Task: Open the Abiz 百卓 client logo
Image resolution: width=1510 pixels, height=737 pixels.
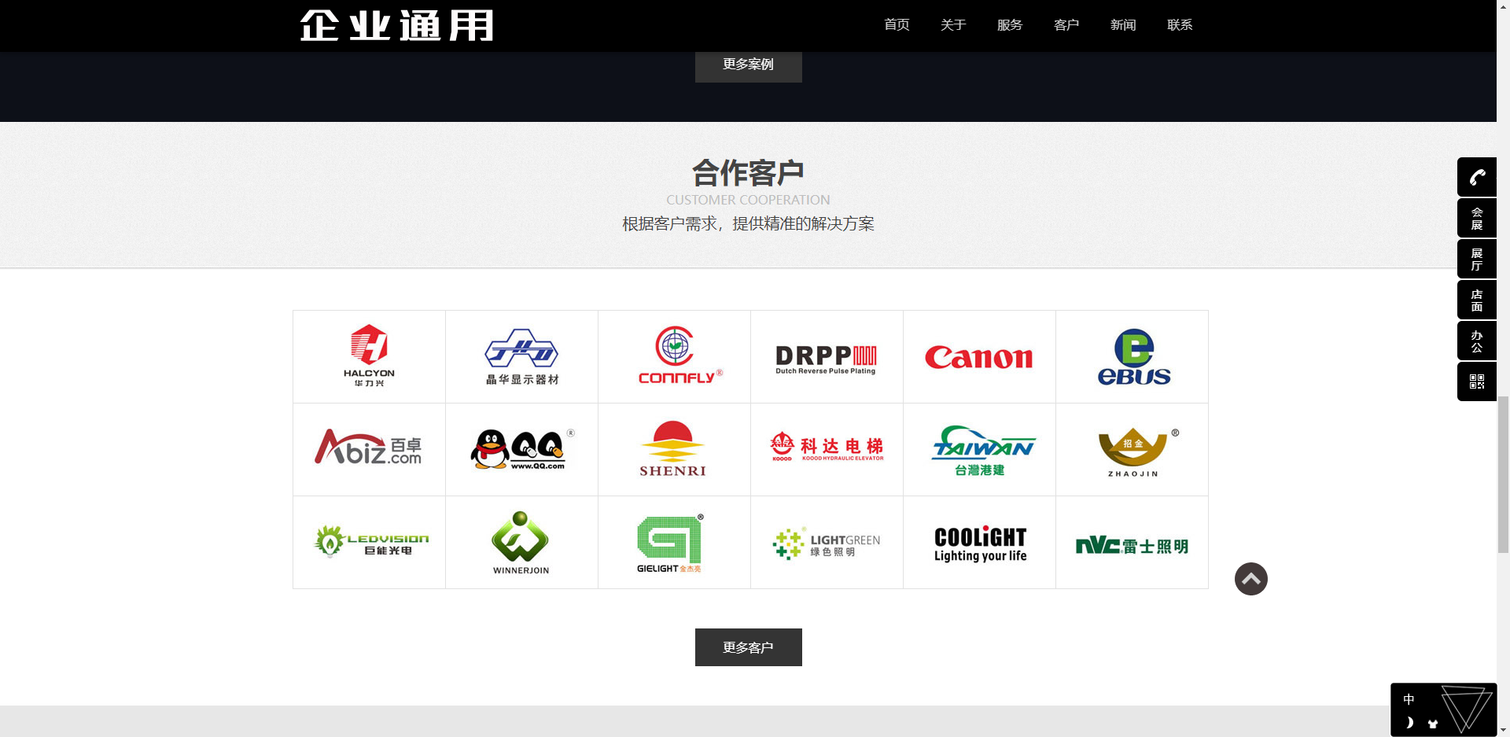Action: [x=370, y=449]
